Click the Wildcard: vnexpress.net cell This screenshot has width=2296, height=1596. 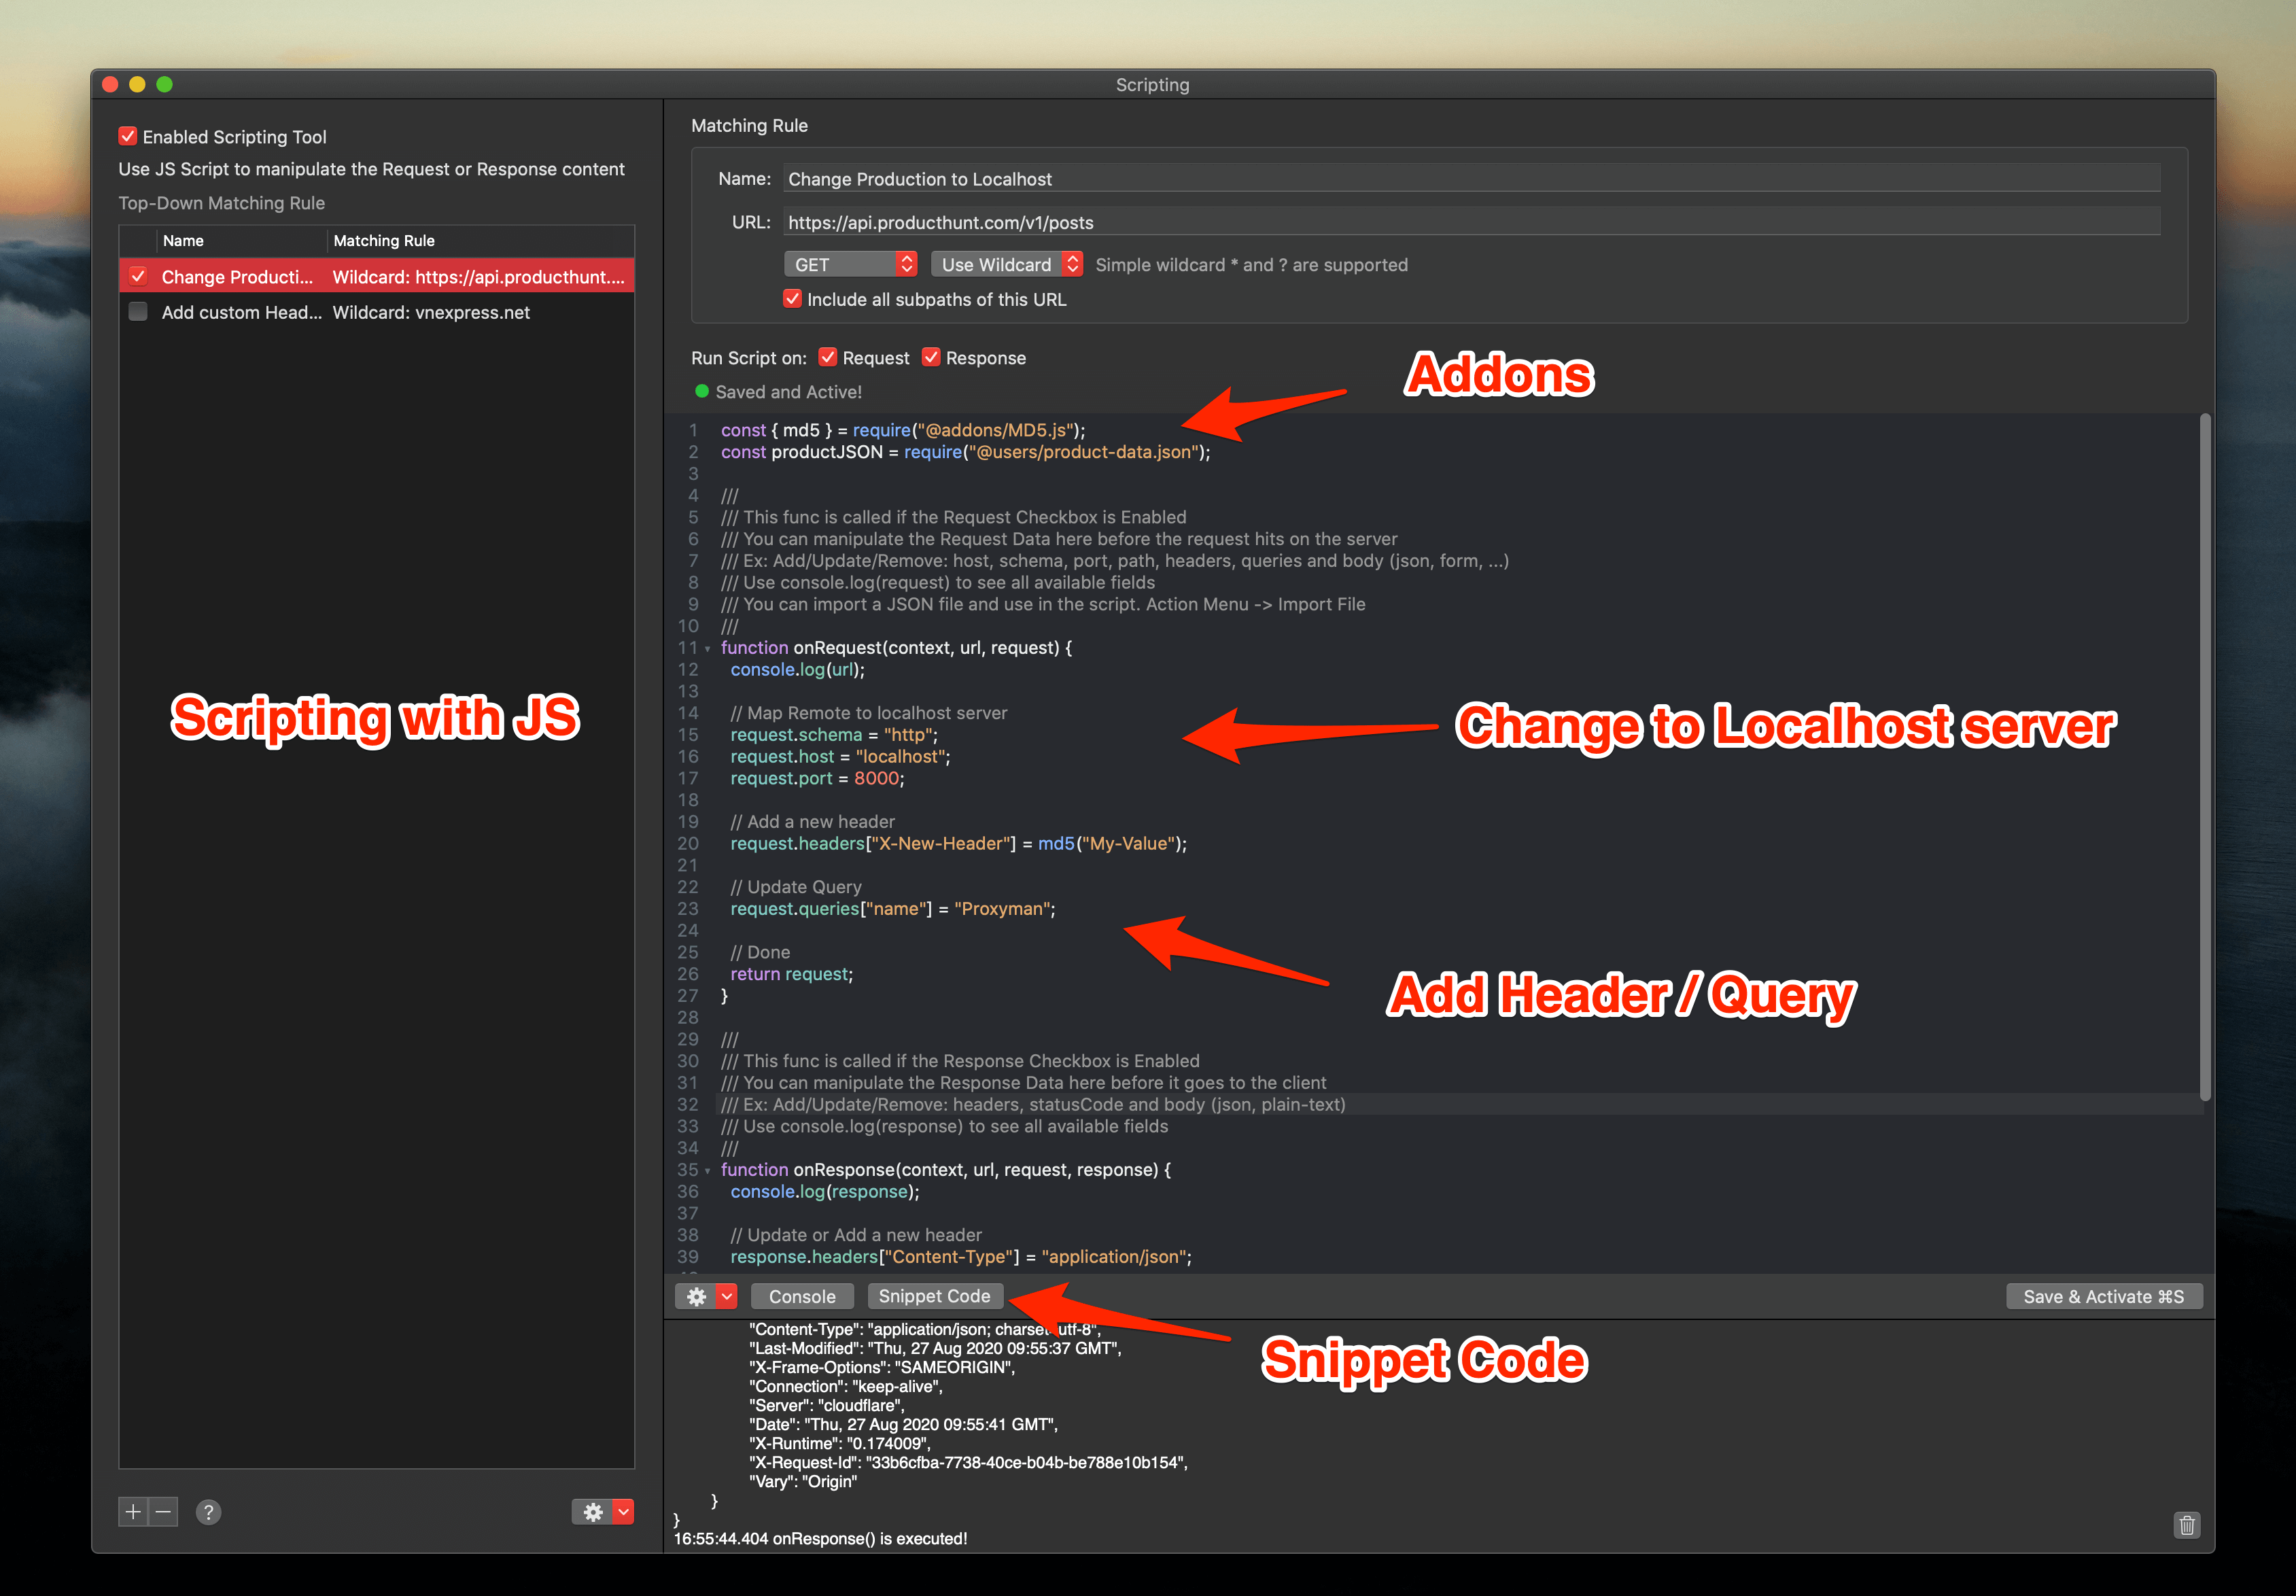coord(431,312)
